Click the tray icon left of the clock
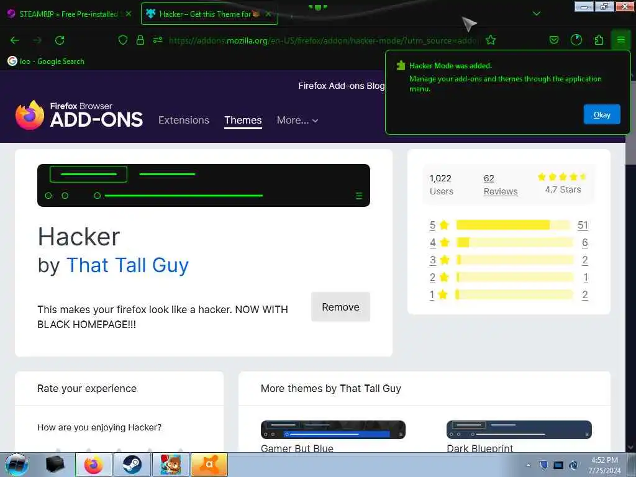This screenshot has width=636, height=477. pos(573,465)
